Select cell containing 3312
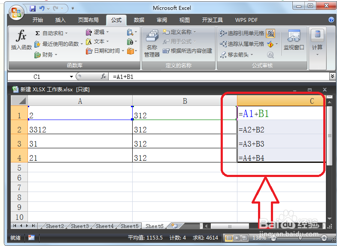 [80, 127]
